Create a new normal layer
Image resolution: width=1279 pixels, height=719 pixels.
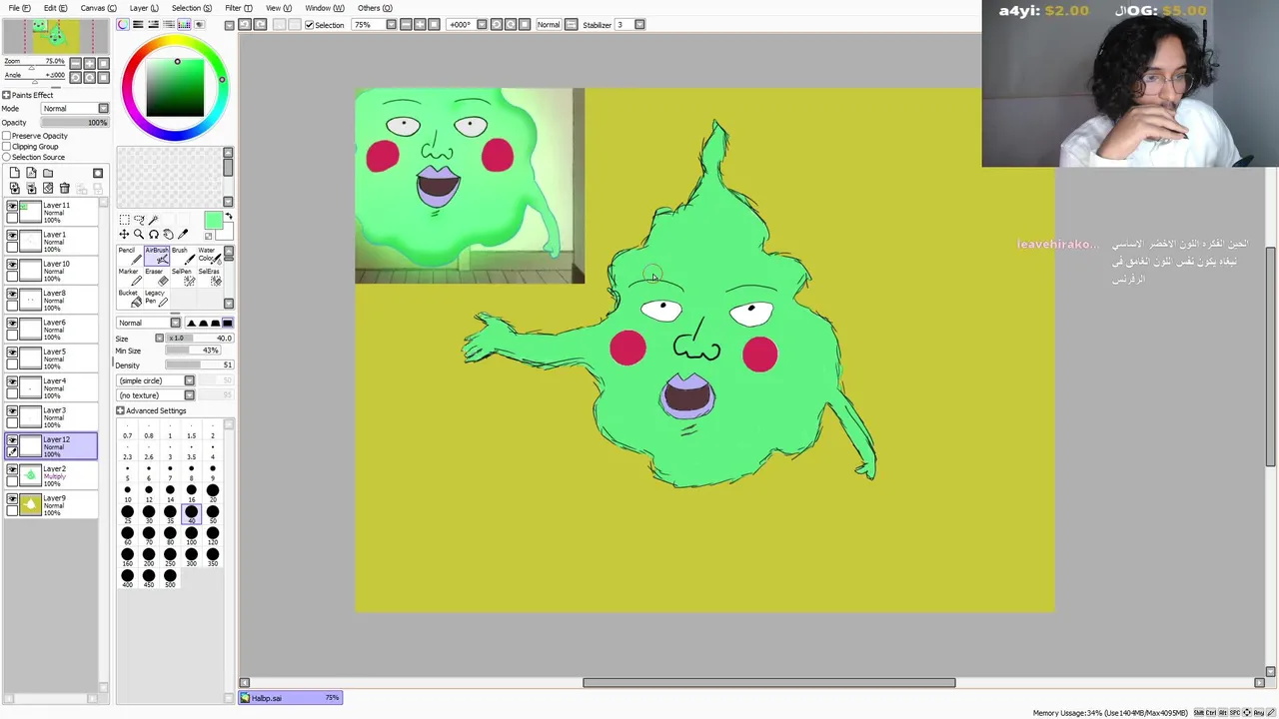coord(14,173)
